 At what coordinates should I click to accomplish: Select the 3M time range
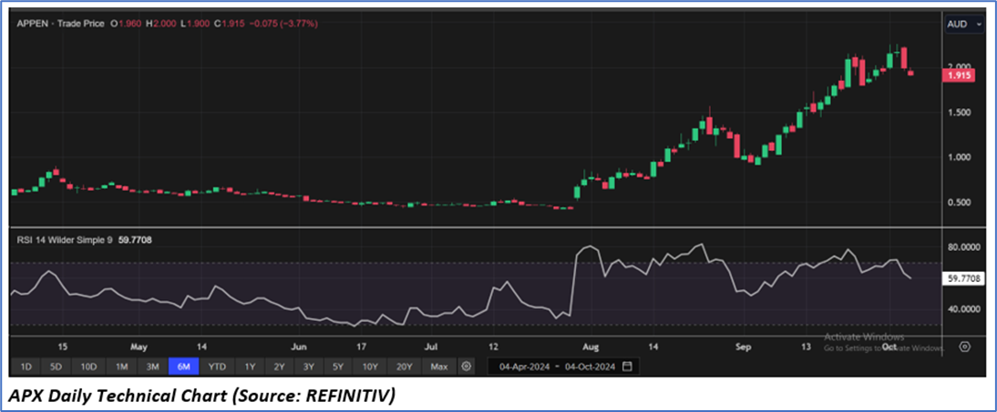152,367
